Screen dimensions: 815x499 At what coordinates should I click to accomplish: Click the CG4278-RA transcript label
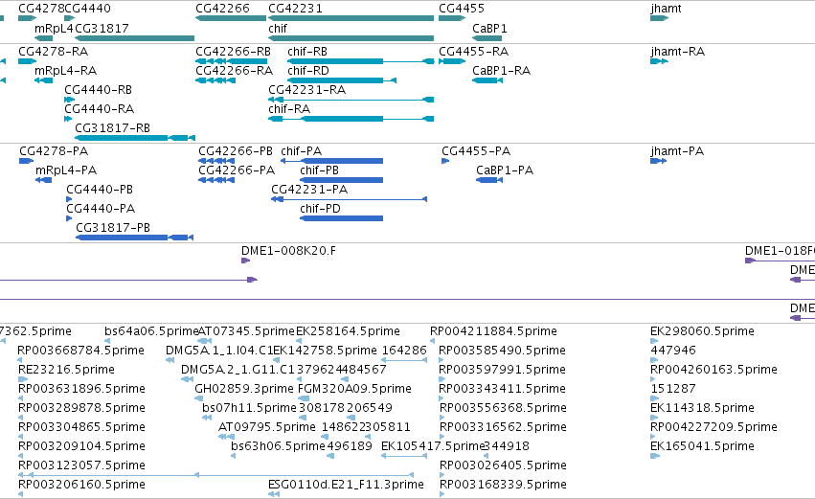click(x=53, y=52)
